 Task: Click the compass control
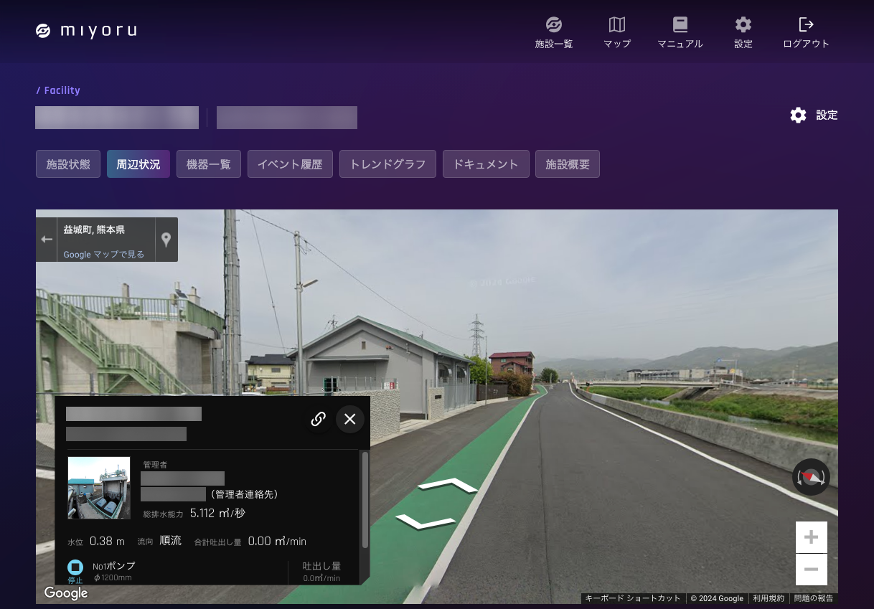[x=811, y=477]
